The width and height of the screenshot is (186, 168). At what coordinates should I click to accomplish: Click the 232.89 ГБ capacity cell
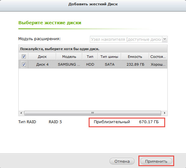[x=135, y=64]
